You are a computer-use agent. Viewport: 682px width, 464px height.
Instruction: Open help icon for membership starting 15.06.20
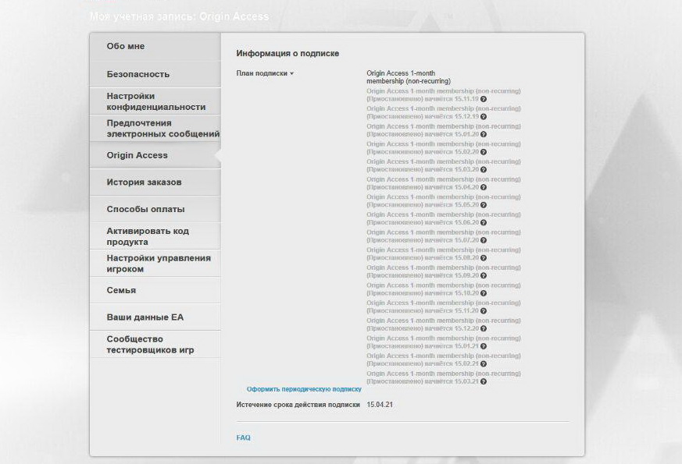(484, 223)
